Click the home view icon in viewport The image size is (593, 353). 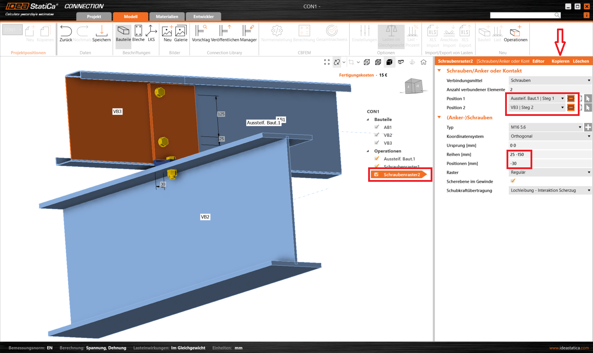click(x=424, y=62)
